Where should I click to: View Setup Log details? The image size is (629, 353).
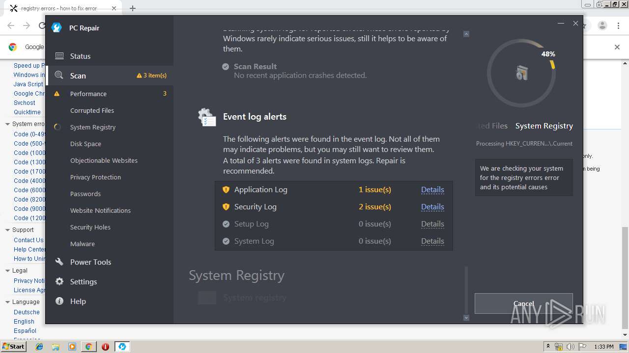click(x=432, y=224)
